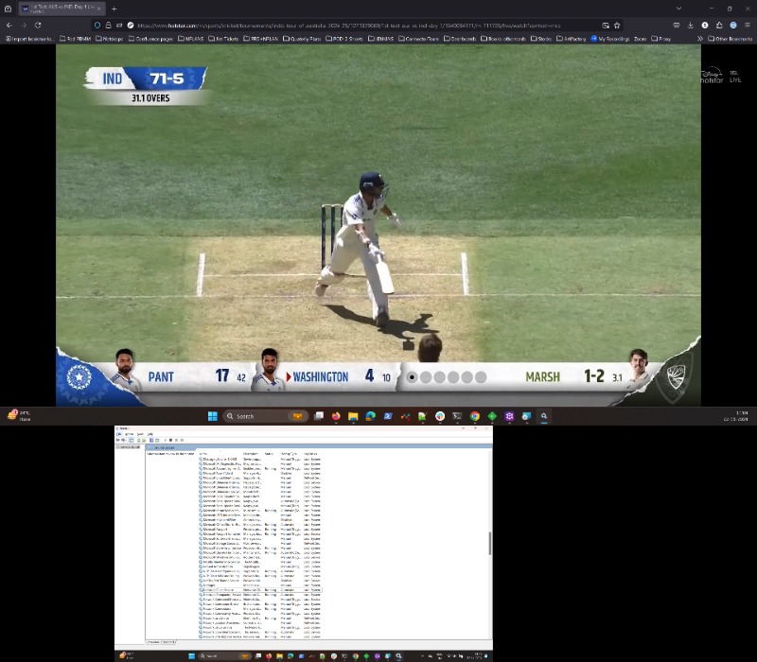Click the Windows Start button on taskbar
Screen dimensions: 757x662
(212, 416)
